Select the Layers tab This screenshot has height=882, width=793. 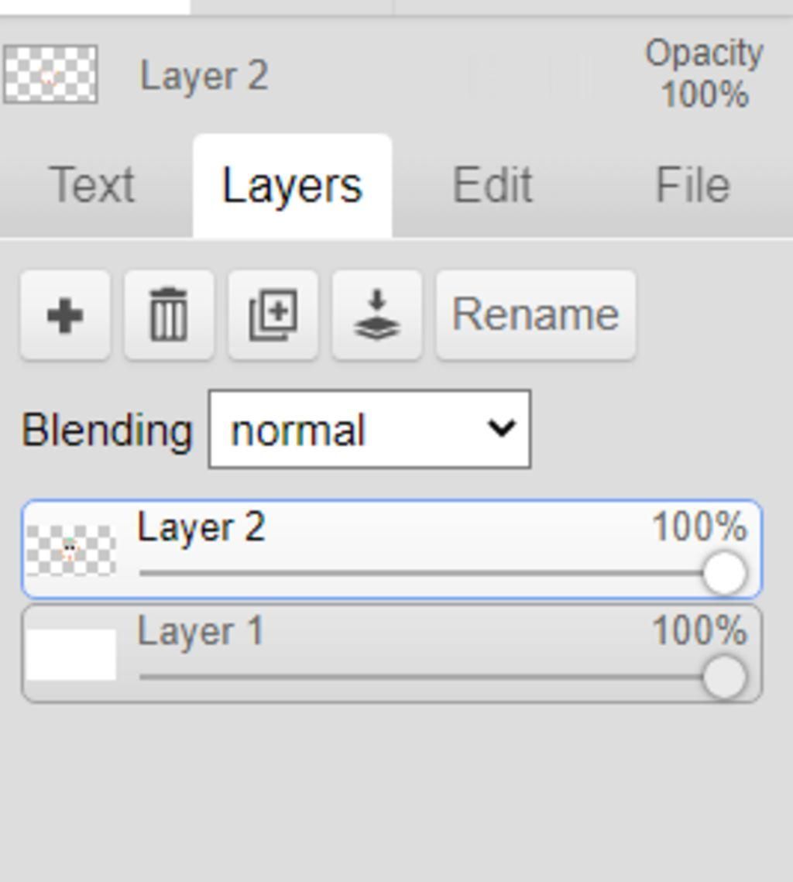tap(292, 186)
